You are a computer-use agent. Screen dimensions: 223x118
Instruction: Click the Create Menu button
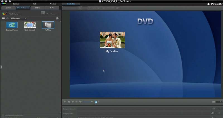[x=14, y=14]
